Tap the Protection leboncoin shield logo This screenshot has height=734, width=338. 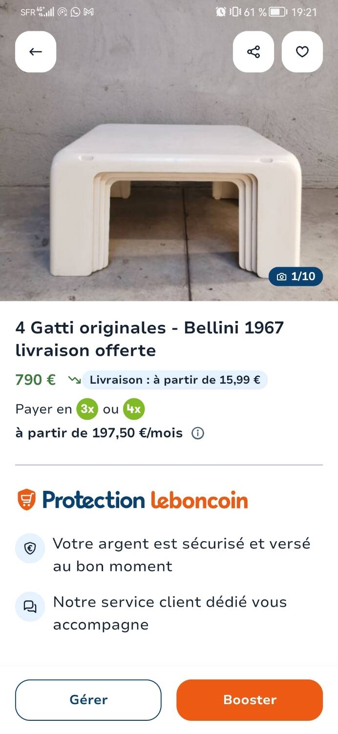tap(27, 500)
